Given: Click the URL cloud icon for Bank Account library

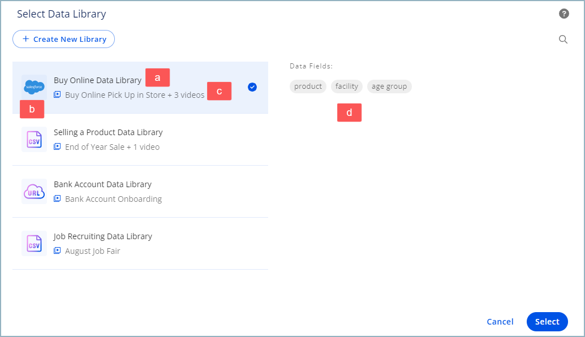Looking at the screenshot, I should [x=35, y=191].
